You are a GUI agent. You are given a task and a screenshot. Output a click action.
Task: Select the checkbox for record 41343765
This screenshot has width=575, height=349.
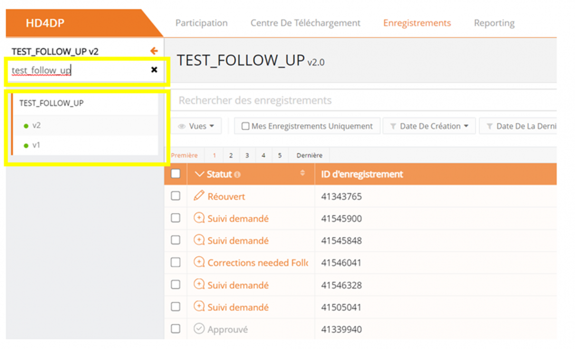(176, 196)
